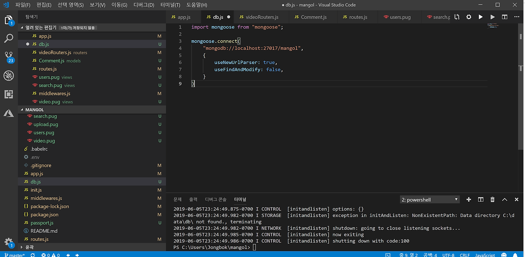Collapse the 열려 있는 편집기 section
Viewport: 525px width, 257px height.
tap(41, 27)
